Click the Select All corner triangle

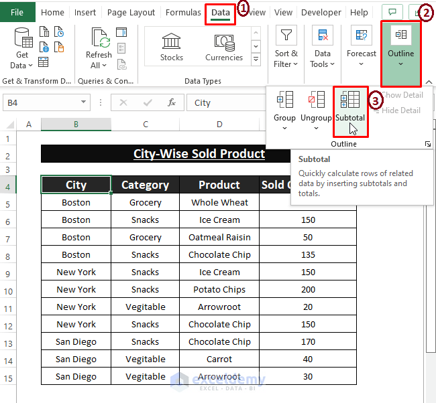pos(10,125)
